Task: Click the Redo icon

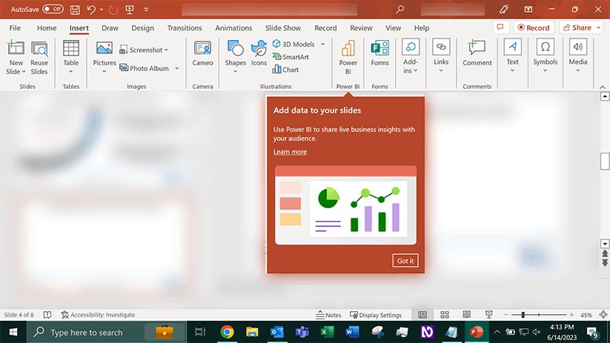Action: (113, 10)
